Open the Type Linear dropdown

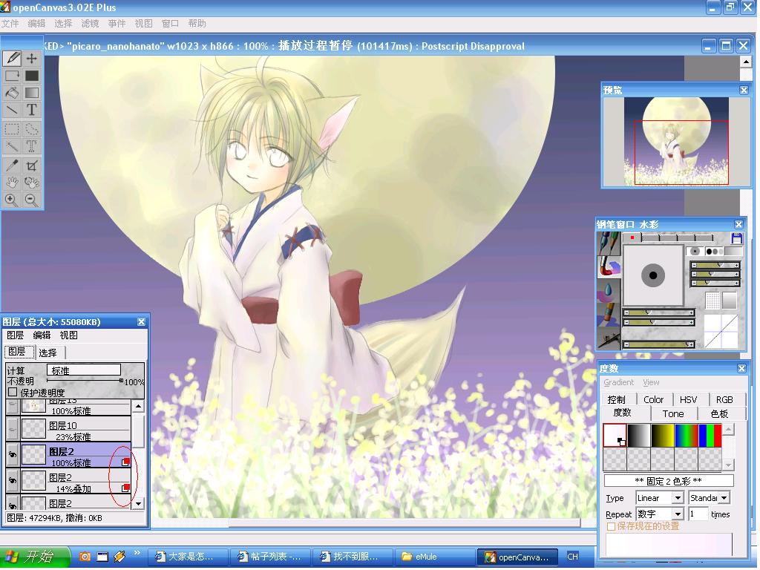coord(678,498)
